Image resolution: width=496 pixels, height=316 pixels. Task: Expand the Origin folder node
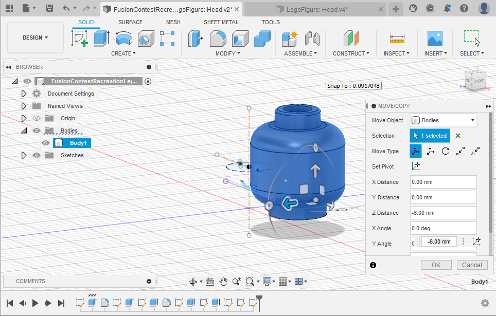tap(24, 118)
